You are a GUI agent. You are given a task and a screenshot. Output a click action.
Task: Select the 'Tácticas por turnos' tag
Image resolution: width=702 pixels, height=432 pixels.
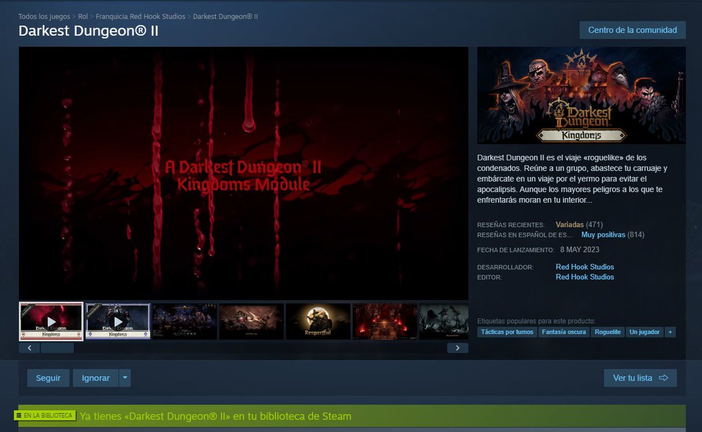(x=507, y=332)
